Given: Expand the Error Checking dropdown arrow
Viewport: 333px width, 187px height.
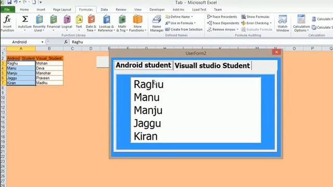Looking at the screenshot, I should 271,23.
